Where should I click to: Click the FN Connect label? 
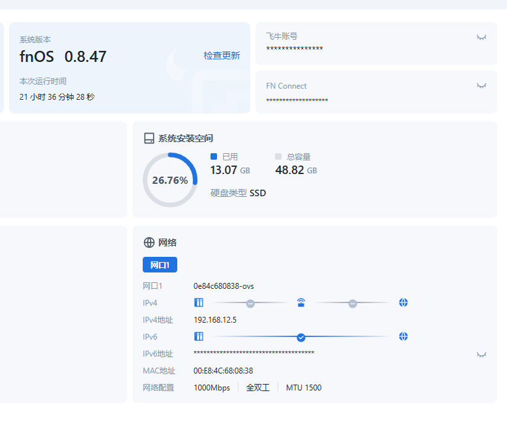[286, 86]
